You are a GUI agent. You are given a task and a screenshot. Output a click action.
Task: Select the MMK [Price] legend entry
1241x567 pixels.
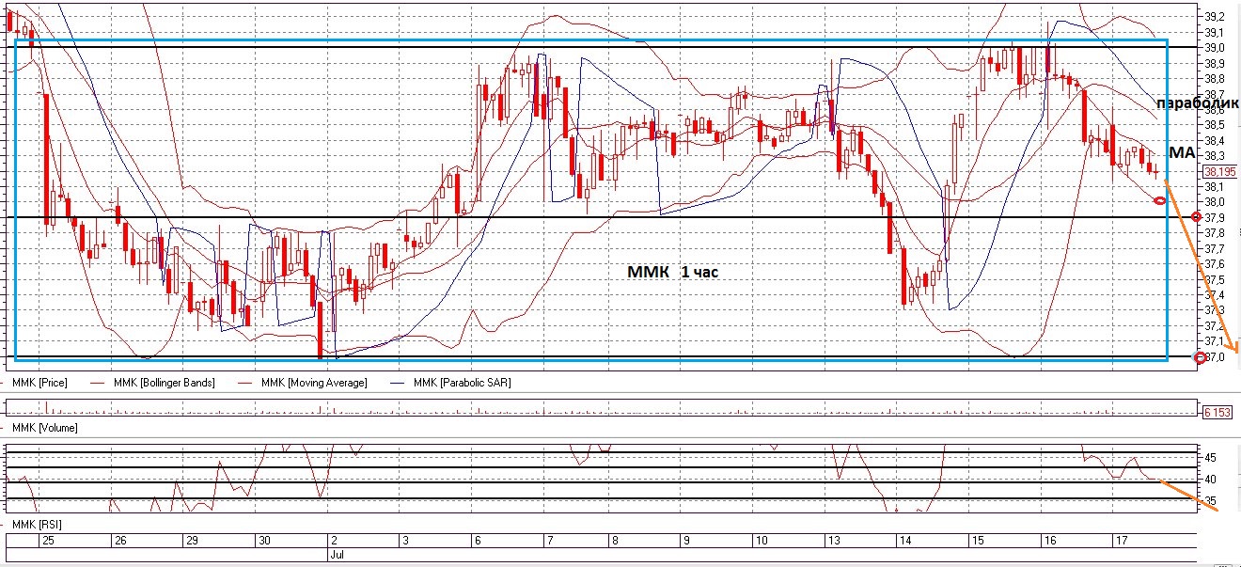pos(40,383)
